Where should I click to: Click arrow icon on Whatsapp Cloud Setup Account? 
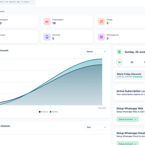pyautogui.click(x=135, y=144)
